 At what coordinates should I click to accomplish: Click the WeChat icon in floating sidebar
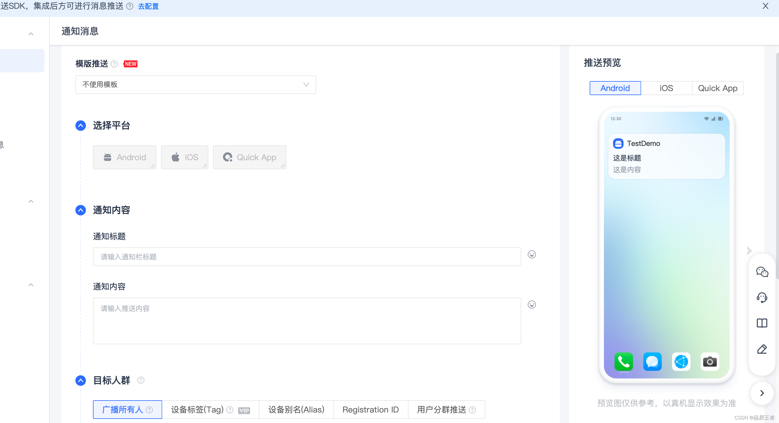762,272
